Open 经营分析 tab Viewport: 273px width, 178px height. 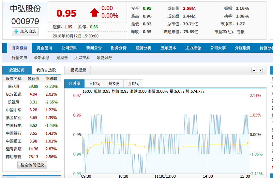(144, 48)
